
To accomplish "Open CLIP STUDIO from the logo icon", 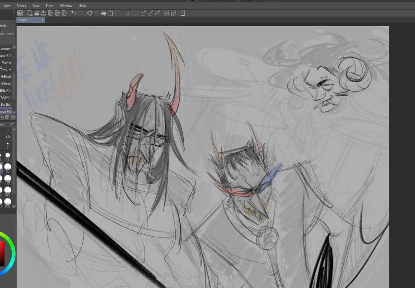I will (x=20, y=13).
